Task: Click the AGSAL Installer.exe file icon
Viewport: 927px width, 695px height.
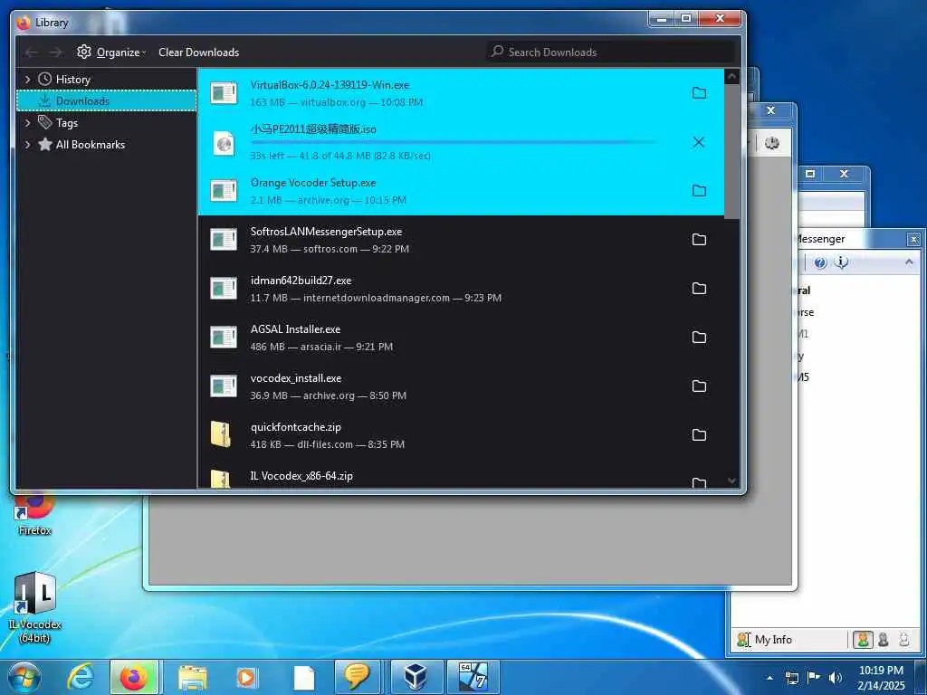Action: click(224, 338)
